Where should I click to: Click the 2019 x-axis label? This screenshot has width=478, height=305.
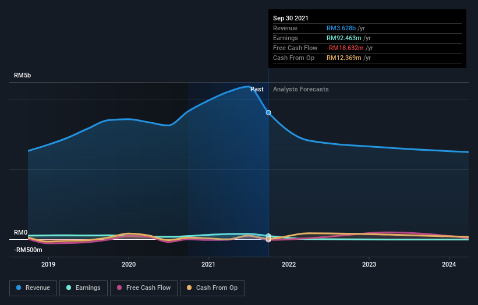pos(48,264)
